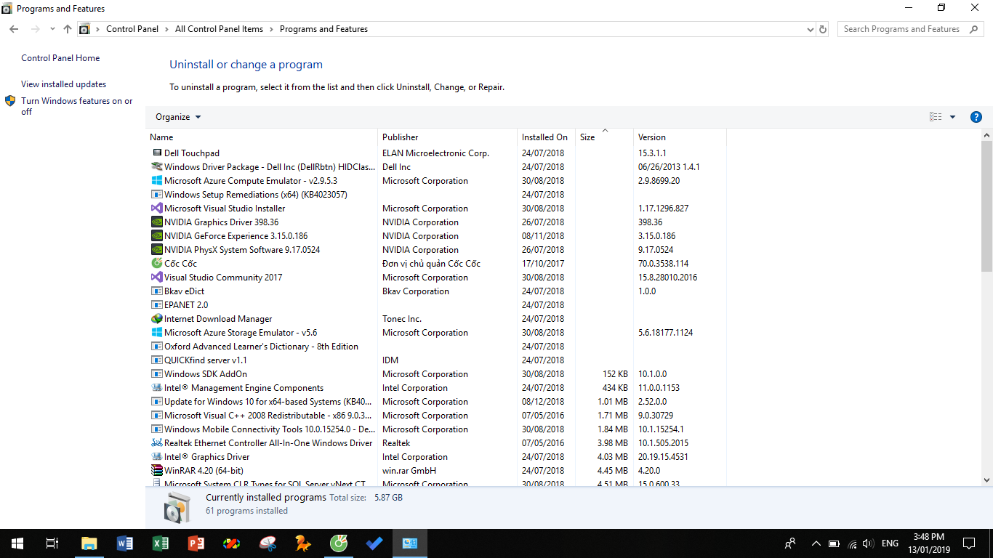Open the volume icon in system tray
This screenshot has height=558, width=993.
pyautogui.click(x=868, y=543)
